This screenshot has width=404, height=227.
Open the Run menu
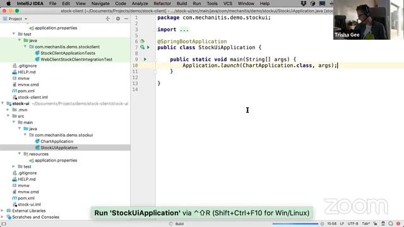pyautogui.click(x=196, y=4)
